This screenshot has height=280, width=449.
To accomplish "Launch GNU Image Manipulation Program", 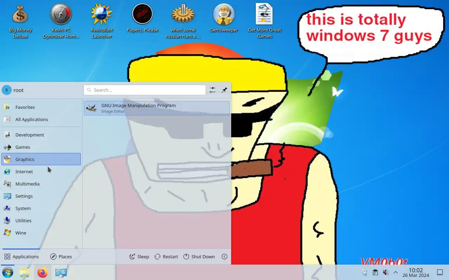I will click(157, 108).
